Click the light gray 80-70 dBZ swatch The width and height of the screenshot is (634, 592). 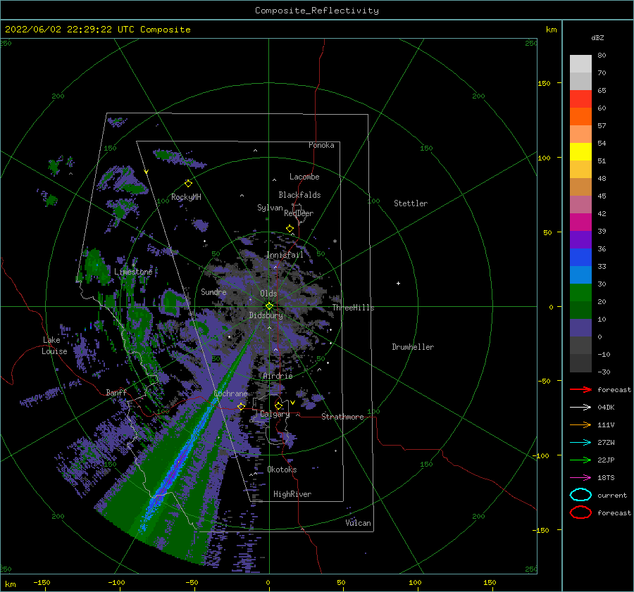[x=580, y=63]
